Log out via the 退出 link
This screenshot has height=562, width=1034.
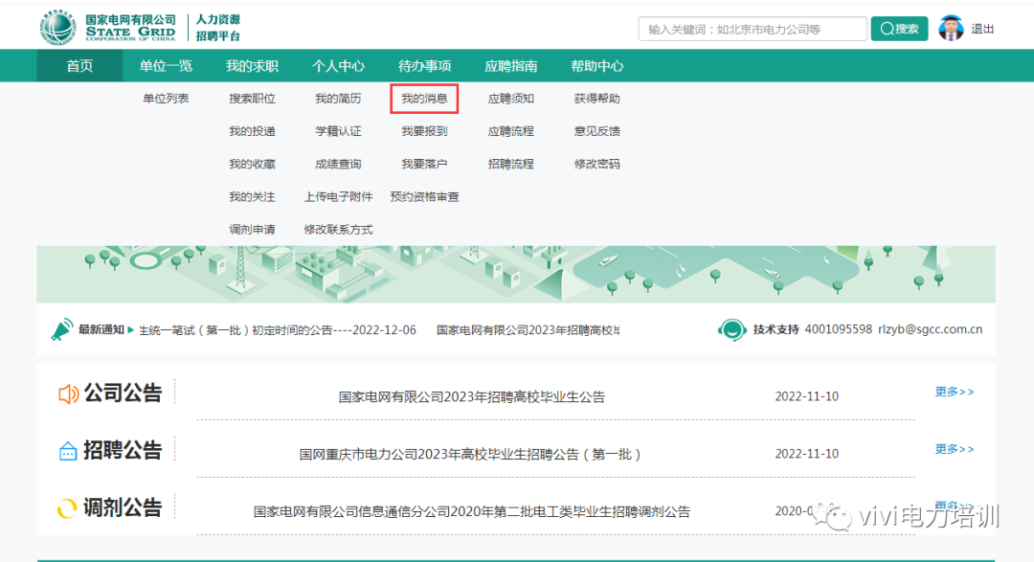(x=982, y=30)
